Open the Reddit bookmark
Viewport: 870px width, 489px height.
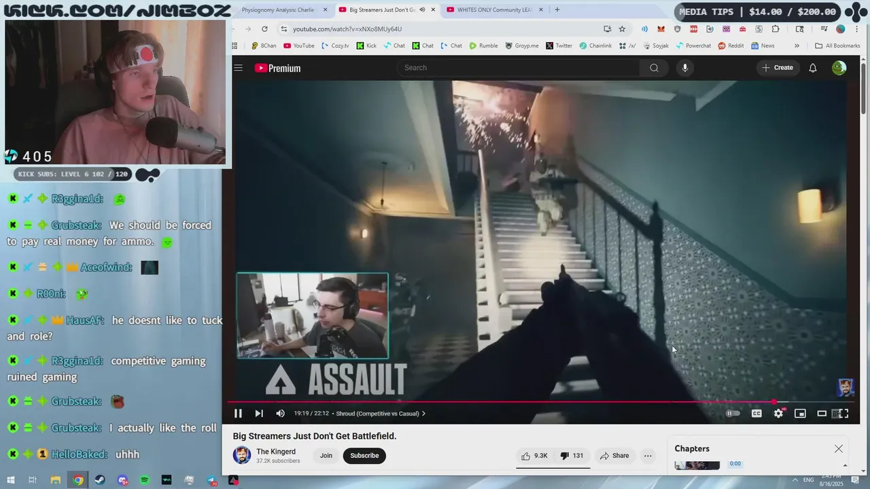tap(731, 46)
